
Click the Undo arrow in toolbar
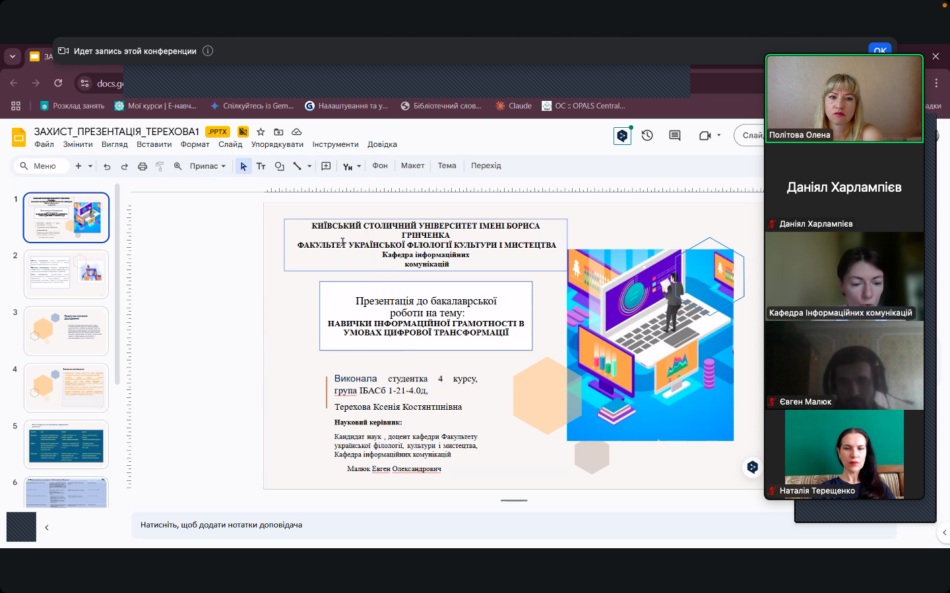tap(107, 167)
